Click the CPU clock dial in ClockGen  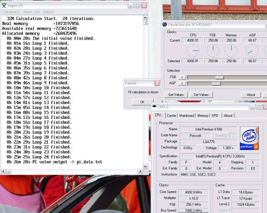click(x=193, y=51)
